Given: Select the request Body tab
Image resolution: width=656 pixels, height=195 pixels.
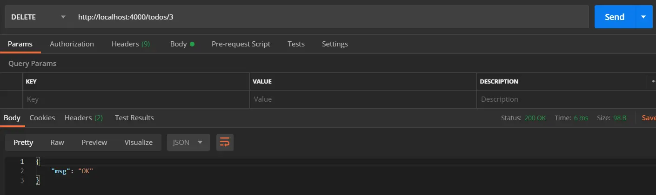Looking at the screenshot, I should (x=182, y=44).
